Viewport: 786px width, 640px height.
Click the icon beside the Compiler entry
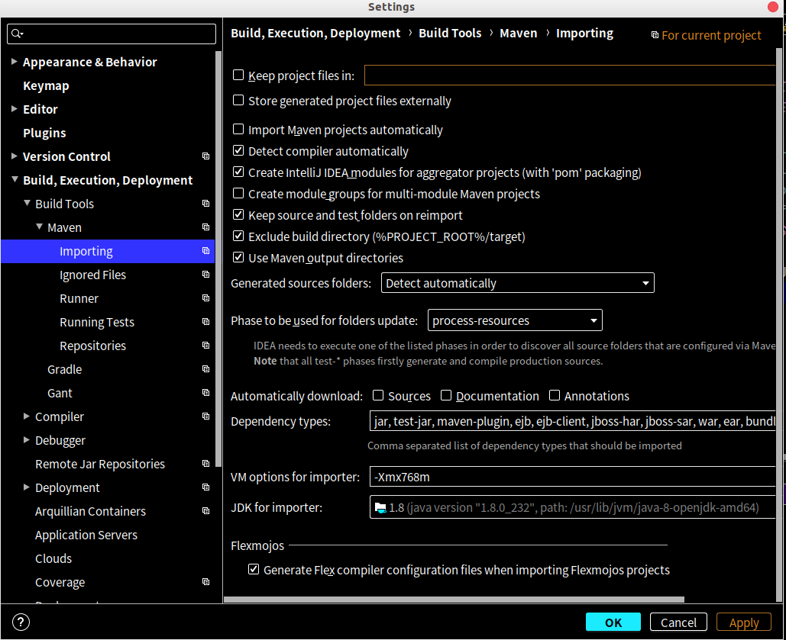205,416
